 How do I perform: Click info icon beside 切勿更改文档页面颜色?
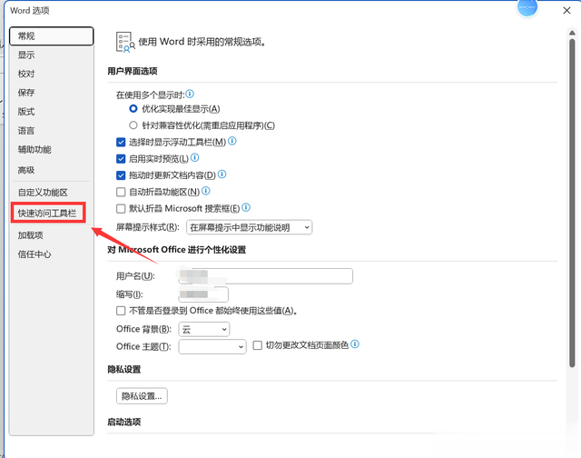355,344
